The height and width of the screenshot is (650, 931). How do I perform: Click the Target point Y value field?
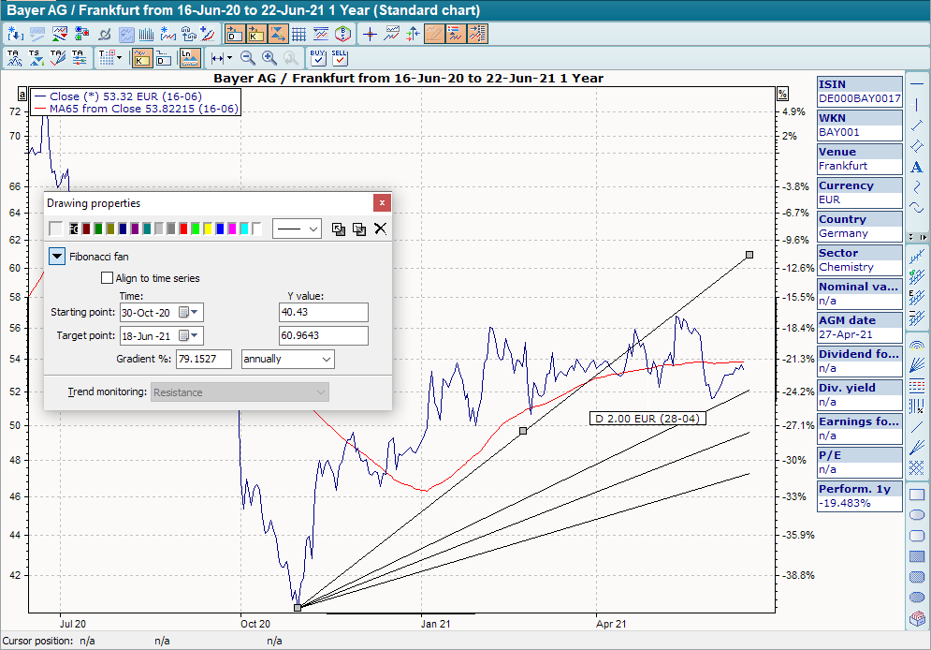pyautogui.click(x=323, y=335)
